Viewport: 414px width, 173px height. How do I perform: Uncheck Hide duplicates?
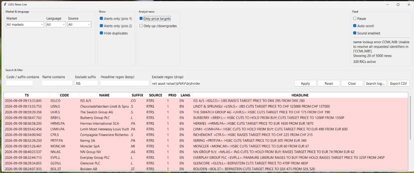[101, 33]
